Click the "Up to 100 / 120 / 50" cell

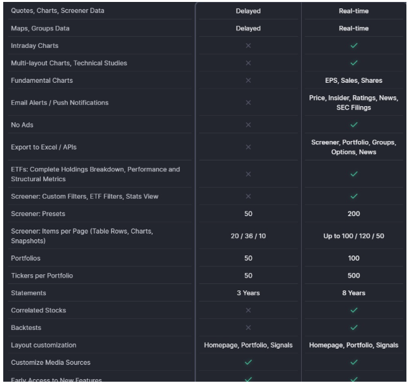tap(353, 235)
